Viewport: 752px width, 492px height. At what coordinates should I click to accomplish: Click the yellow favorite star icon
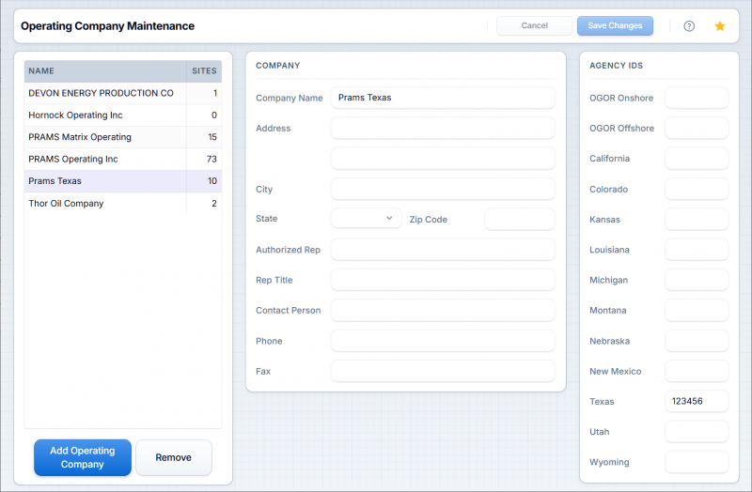(719, 26)
